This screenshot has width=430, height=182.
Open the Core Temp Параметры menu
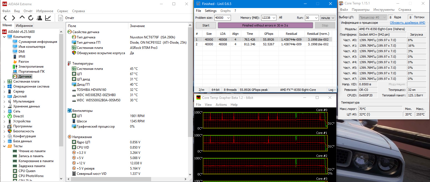[x=360, y=10]
